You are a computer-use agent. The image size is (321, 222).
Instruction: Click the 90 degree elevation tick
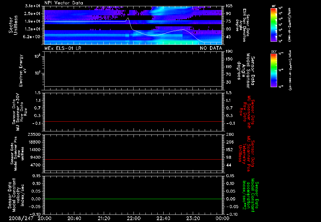[228, 13]
